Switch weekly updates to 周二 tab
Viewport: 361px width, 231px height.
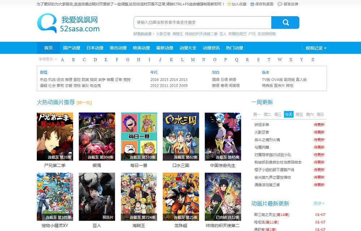point(267,114)
